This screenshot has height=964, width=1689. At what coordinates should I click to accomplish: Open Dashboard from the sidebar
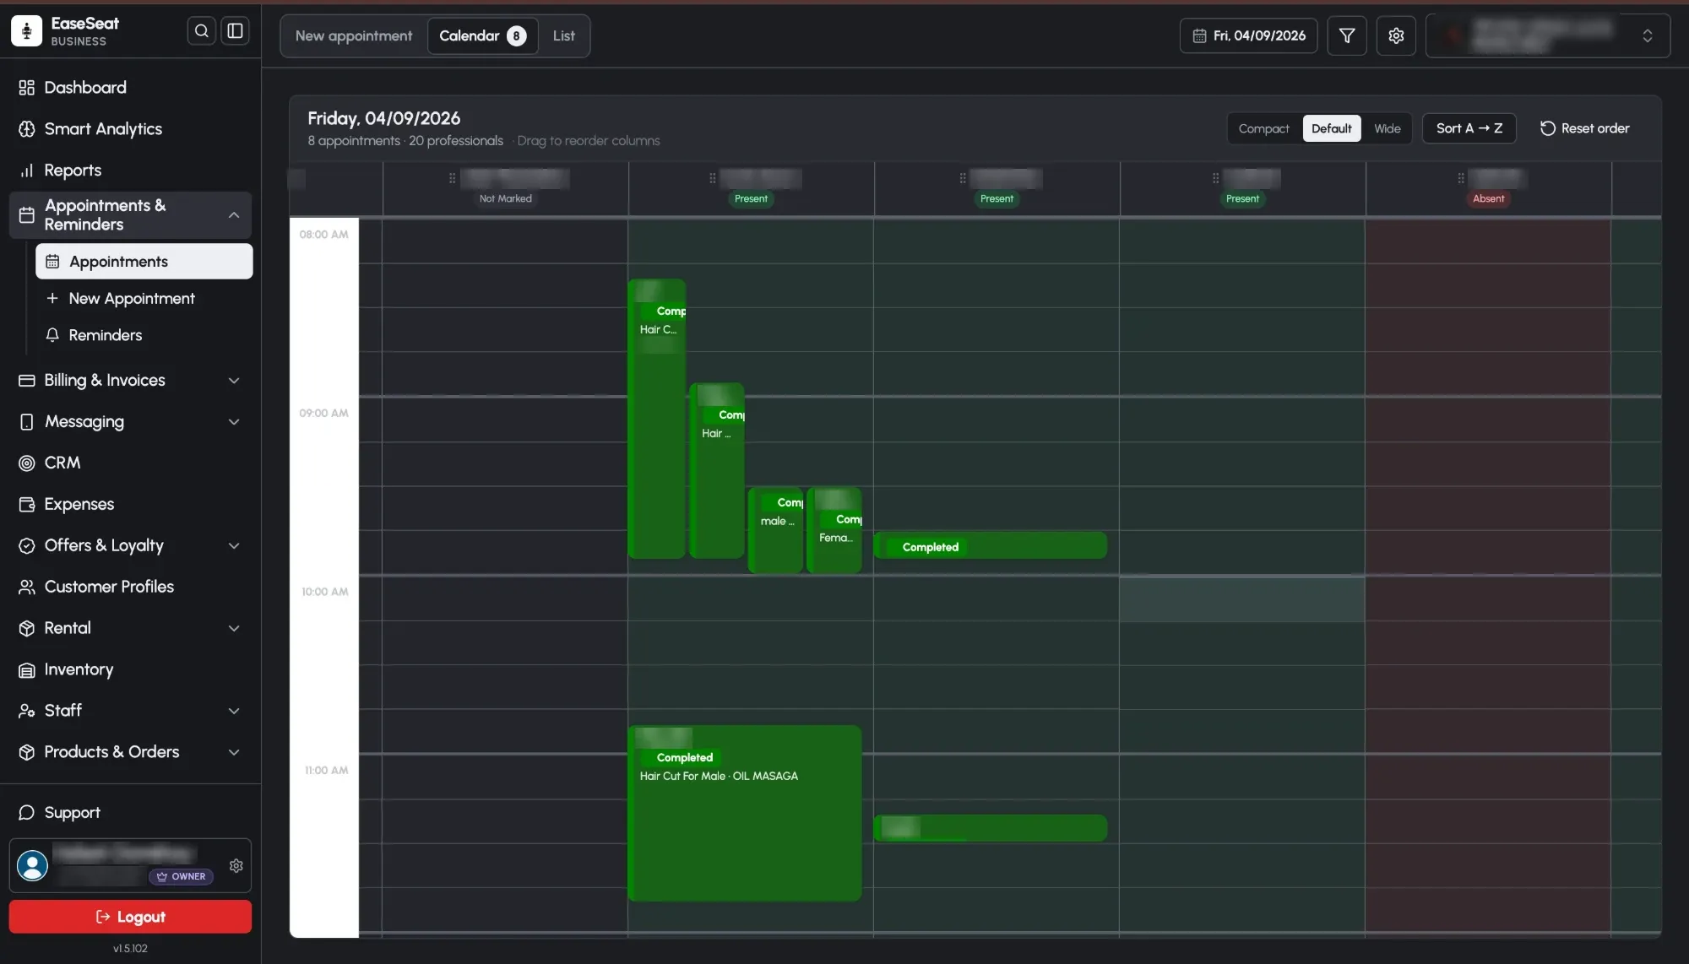(x=130, y=88)
